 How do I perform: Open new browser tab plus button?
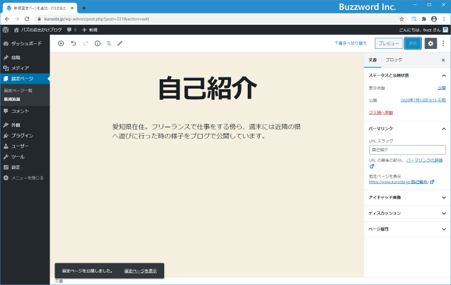tap(84, 8)
